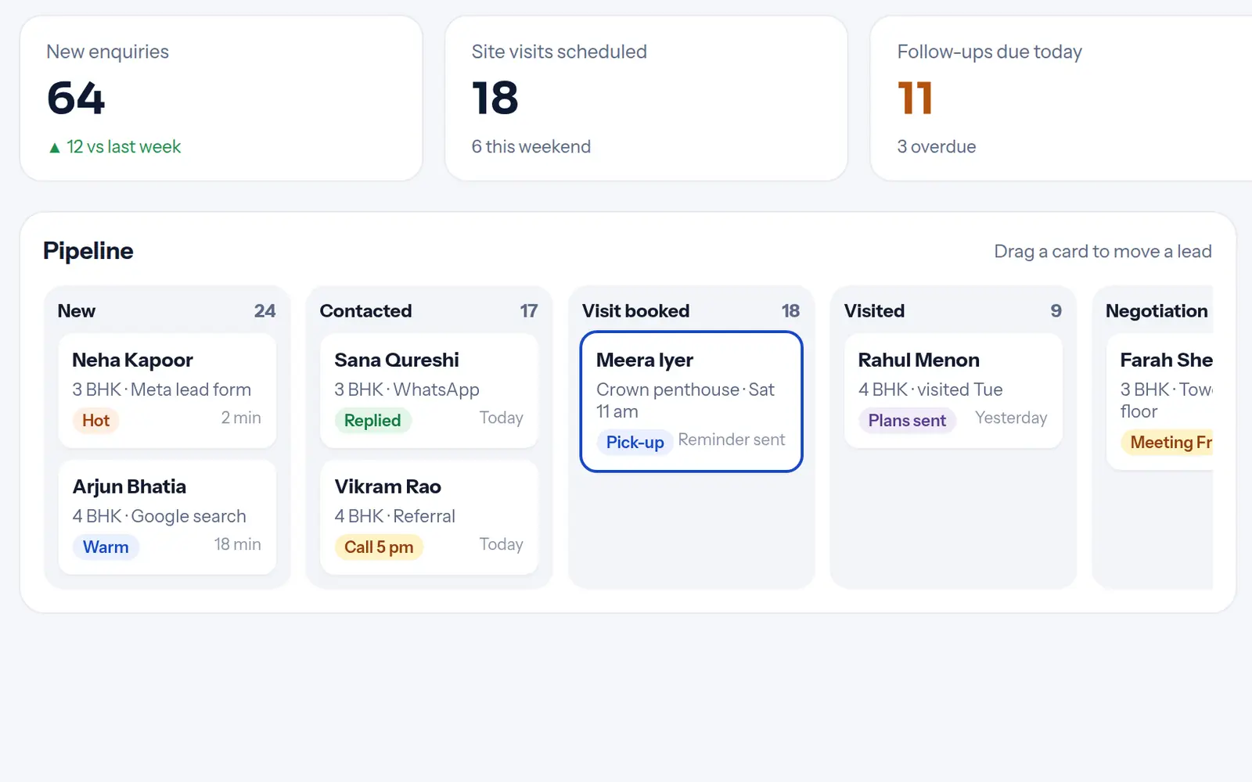Open the New enquiries stat card
The image size is (1252, 782).
pyautogui.click(x=221, y=99)
